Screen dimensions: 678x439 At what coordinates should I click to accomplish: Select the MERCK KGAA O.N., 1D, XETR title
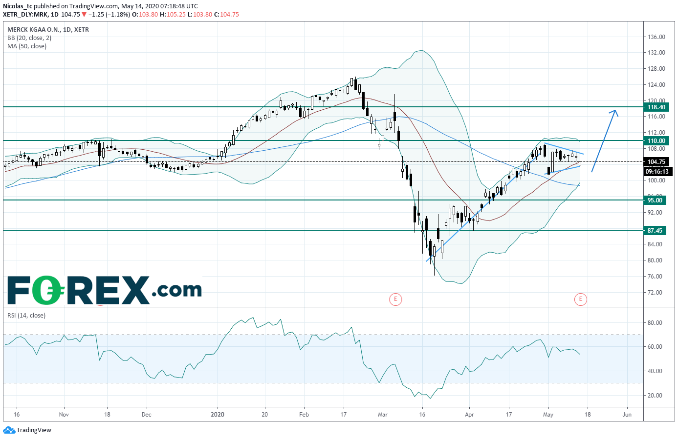[x=48, y=29]
